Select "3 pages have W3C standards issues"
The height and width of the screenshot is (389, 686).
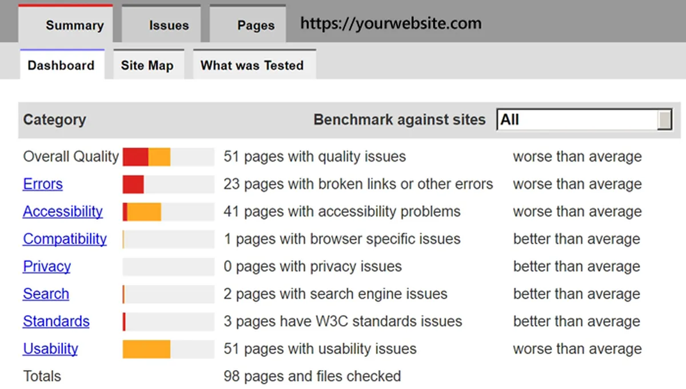point(342,321)
